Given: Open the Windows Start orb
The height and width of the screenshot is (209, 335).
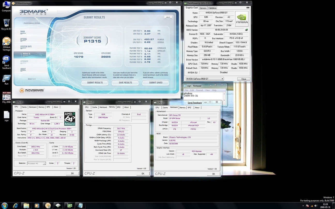Looking at the screenshot, I should pos(4,205).
